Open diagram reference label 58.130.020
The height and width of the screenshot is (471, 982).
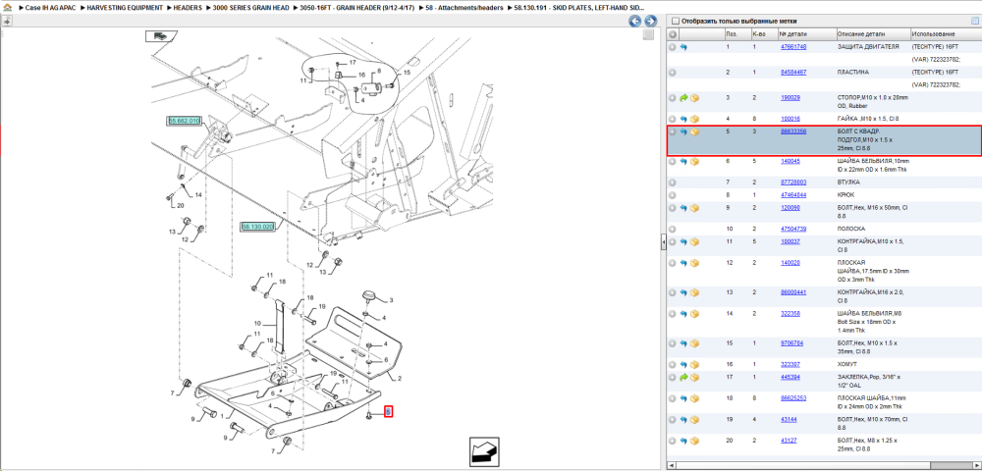pos(257,227)
